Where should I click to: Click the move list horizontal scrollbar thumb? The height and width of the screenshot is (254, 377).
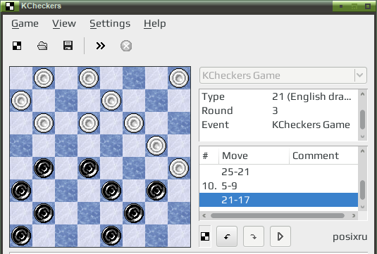pyautogui.click(x=278, y=215)
